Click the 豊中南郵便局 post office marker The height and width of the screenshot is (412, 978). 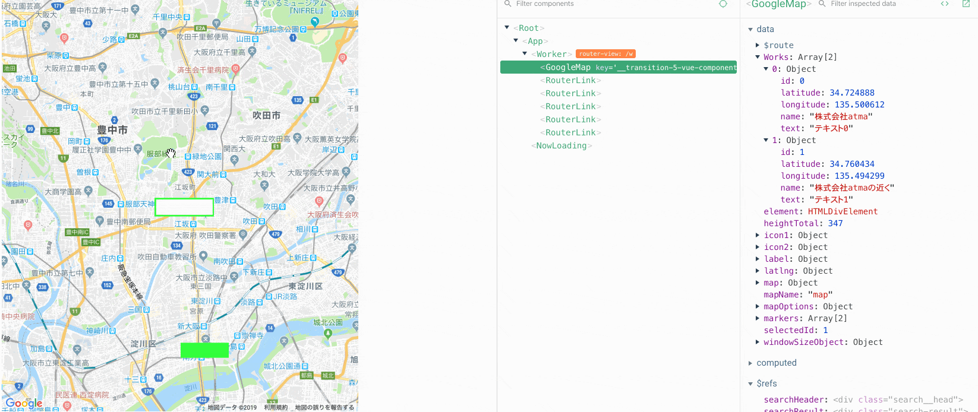pyautogui.click(x=100, y=221)
